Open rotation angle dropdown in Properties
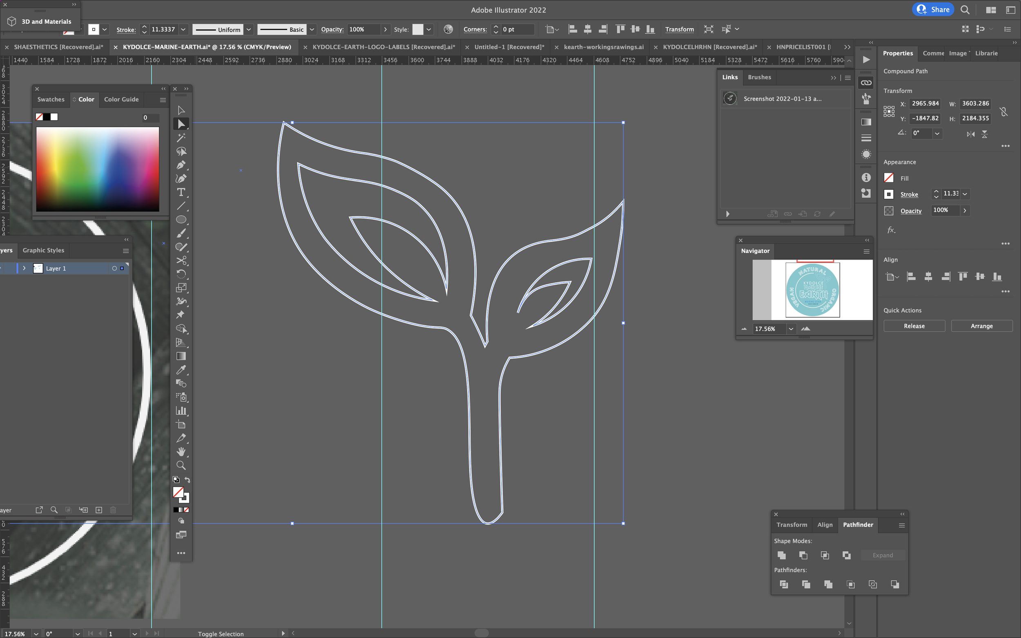This screenshot has width=1021, height=638. pyautogui.click(x=937, y=133)
